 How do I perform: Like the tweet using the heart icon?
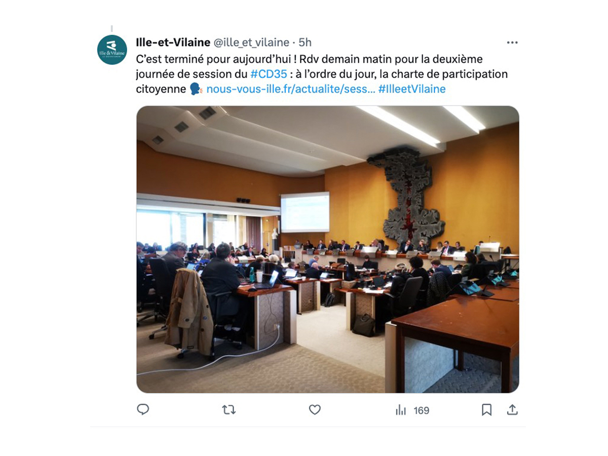[x=315, y=410]
